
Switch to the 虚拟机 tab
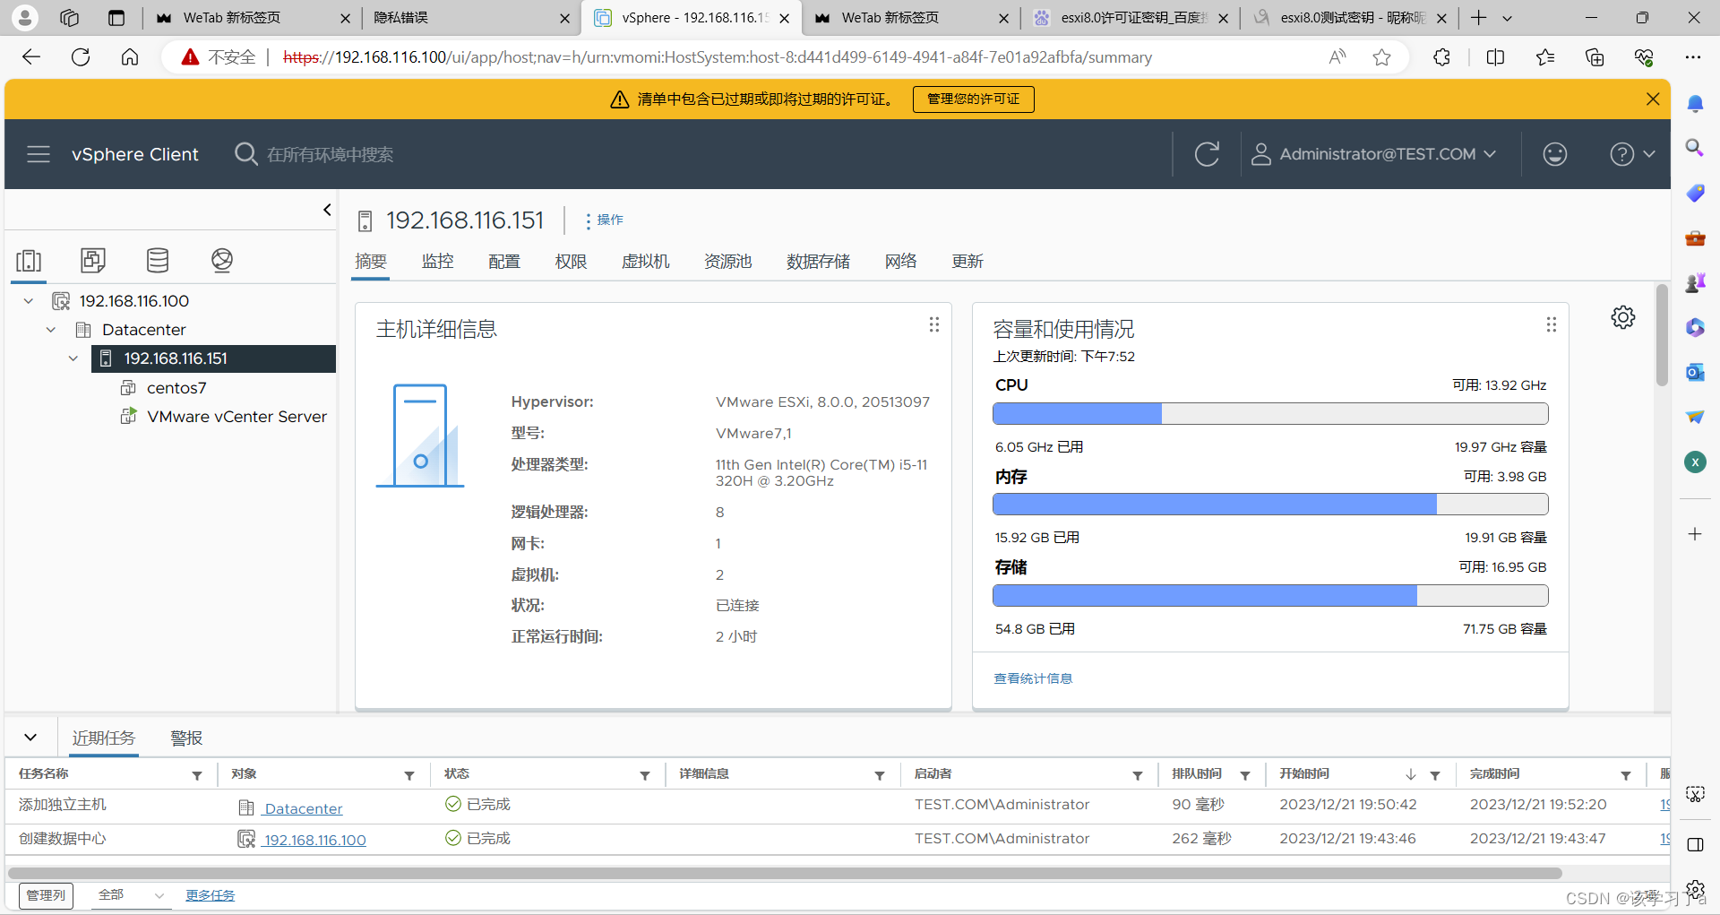(646, 262)
